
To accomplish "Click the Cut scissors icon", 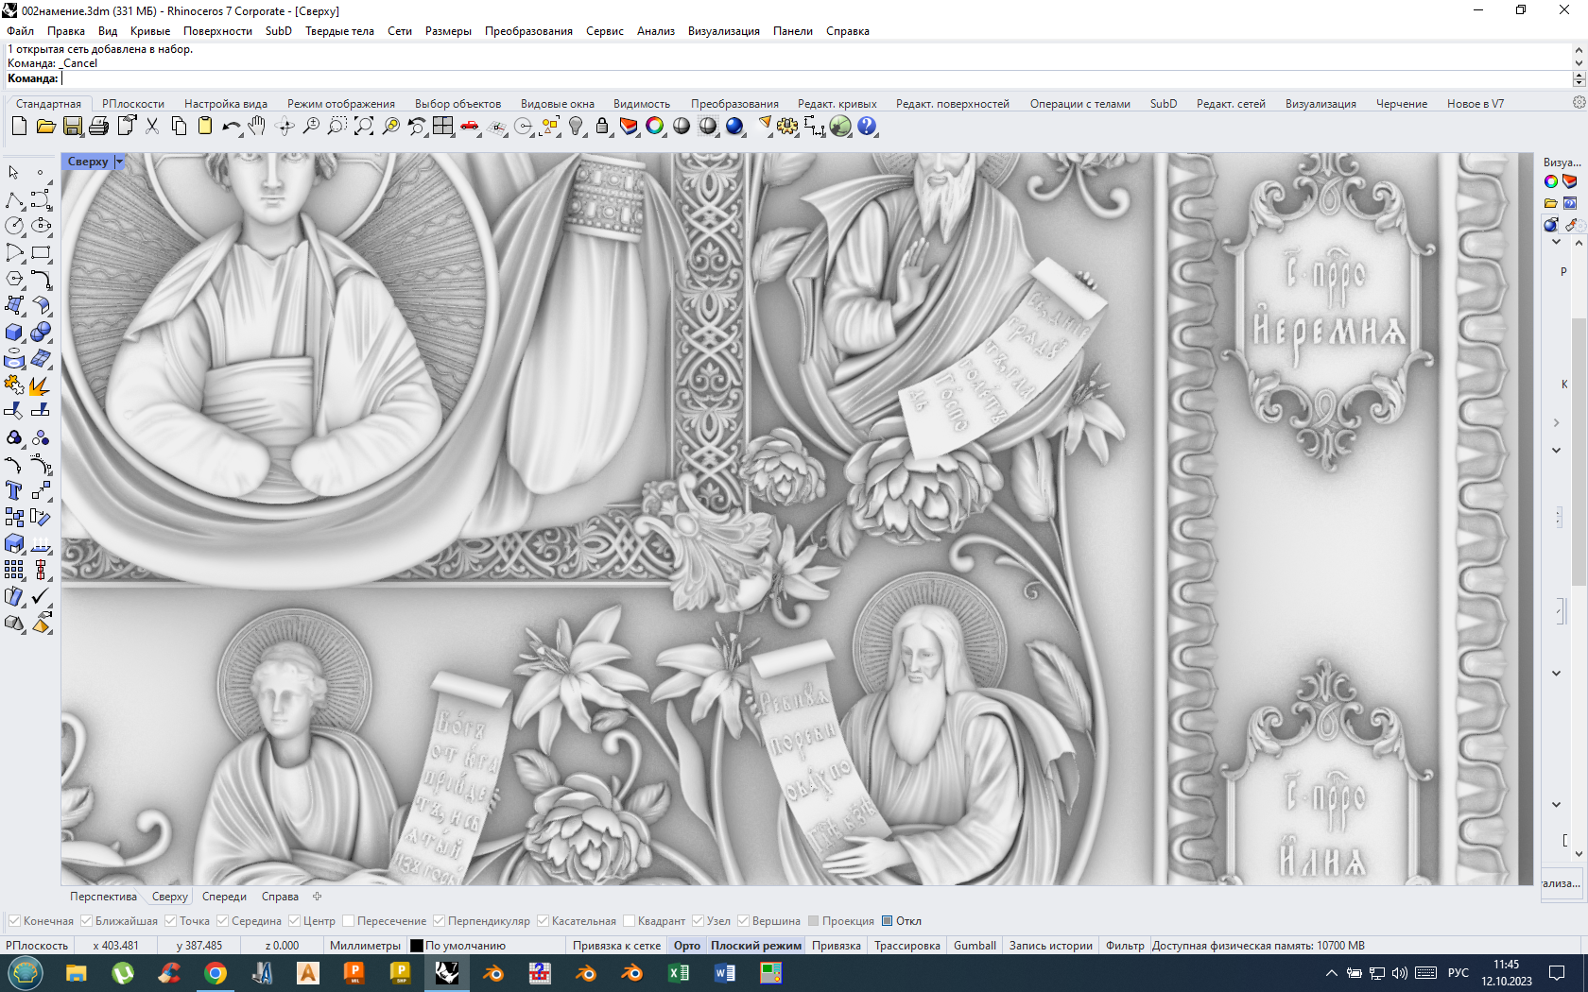I will [x=152, y=126].
